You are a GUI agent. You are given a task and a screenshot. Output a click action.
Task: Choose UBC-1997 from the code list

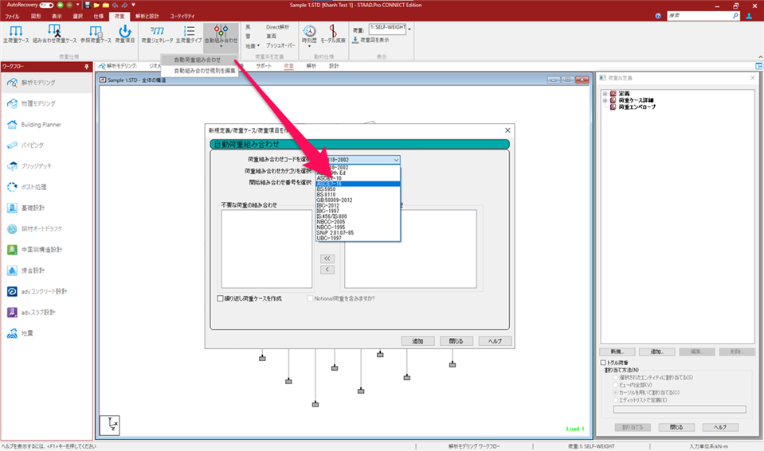(x=358, y=239)
